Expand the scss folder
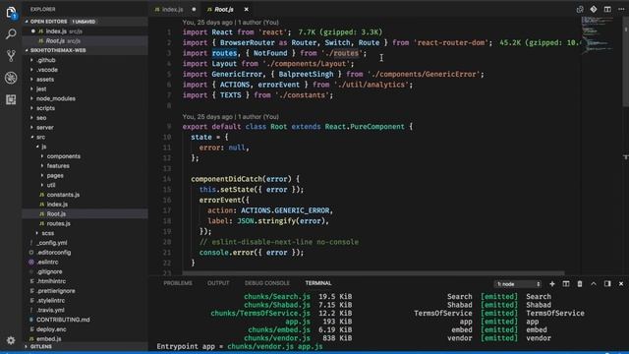The image size is (629, 354). pos(47,233)
